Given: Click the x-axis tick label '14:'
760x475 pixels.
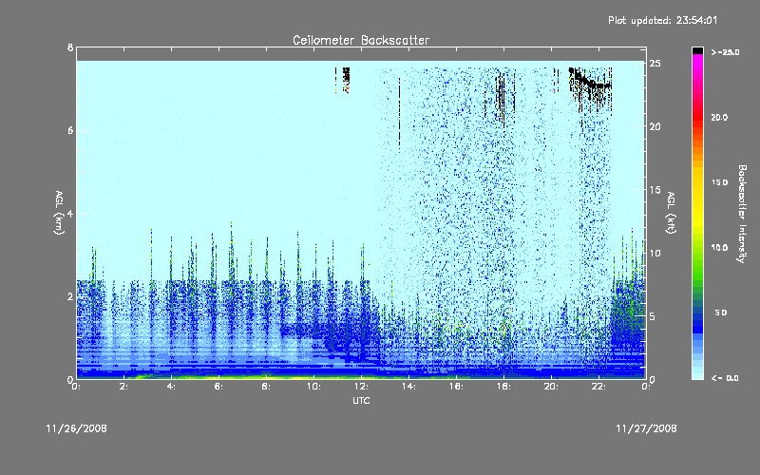Looking at the screenshot, I should point(409,387).
